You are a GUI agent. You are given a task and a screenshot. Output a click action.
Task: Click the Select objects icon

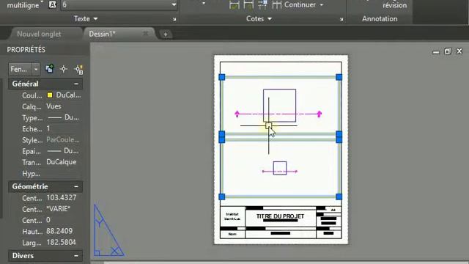pyautogui.click(x=64, y=69)
